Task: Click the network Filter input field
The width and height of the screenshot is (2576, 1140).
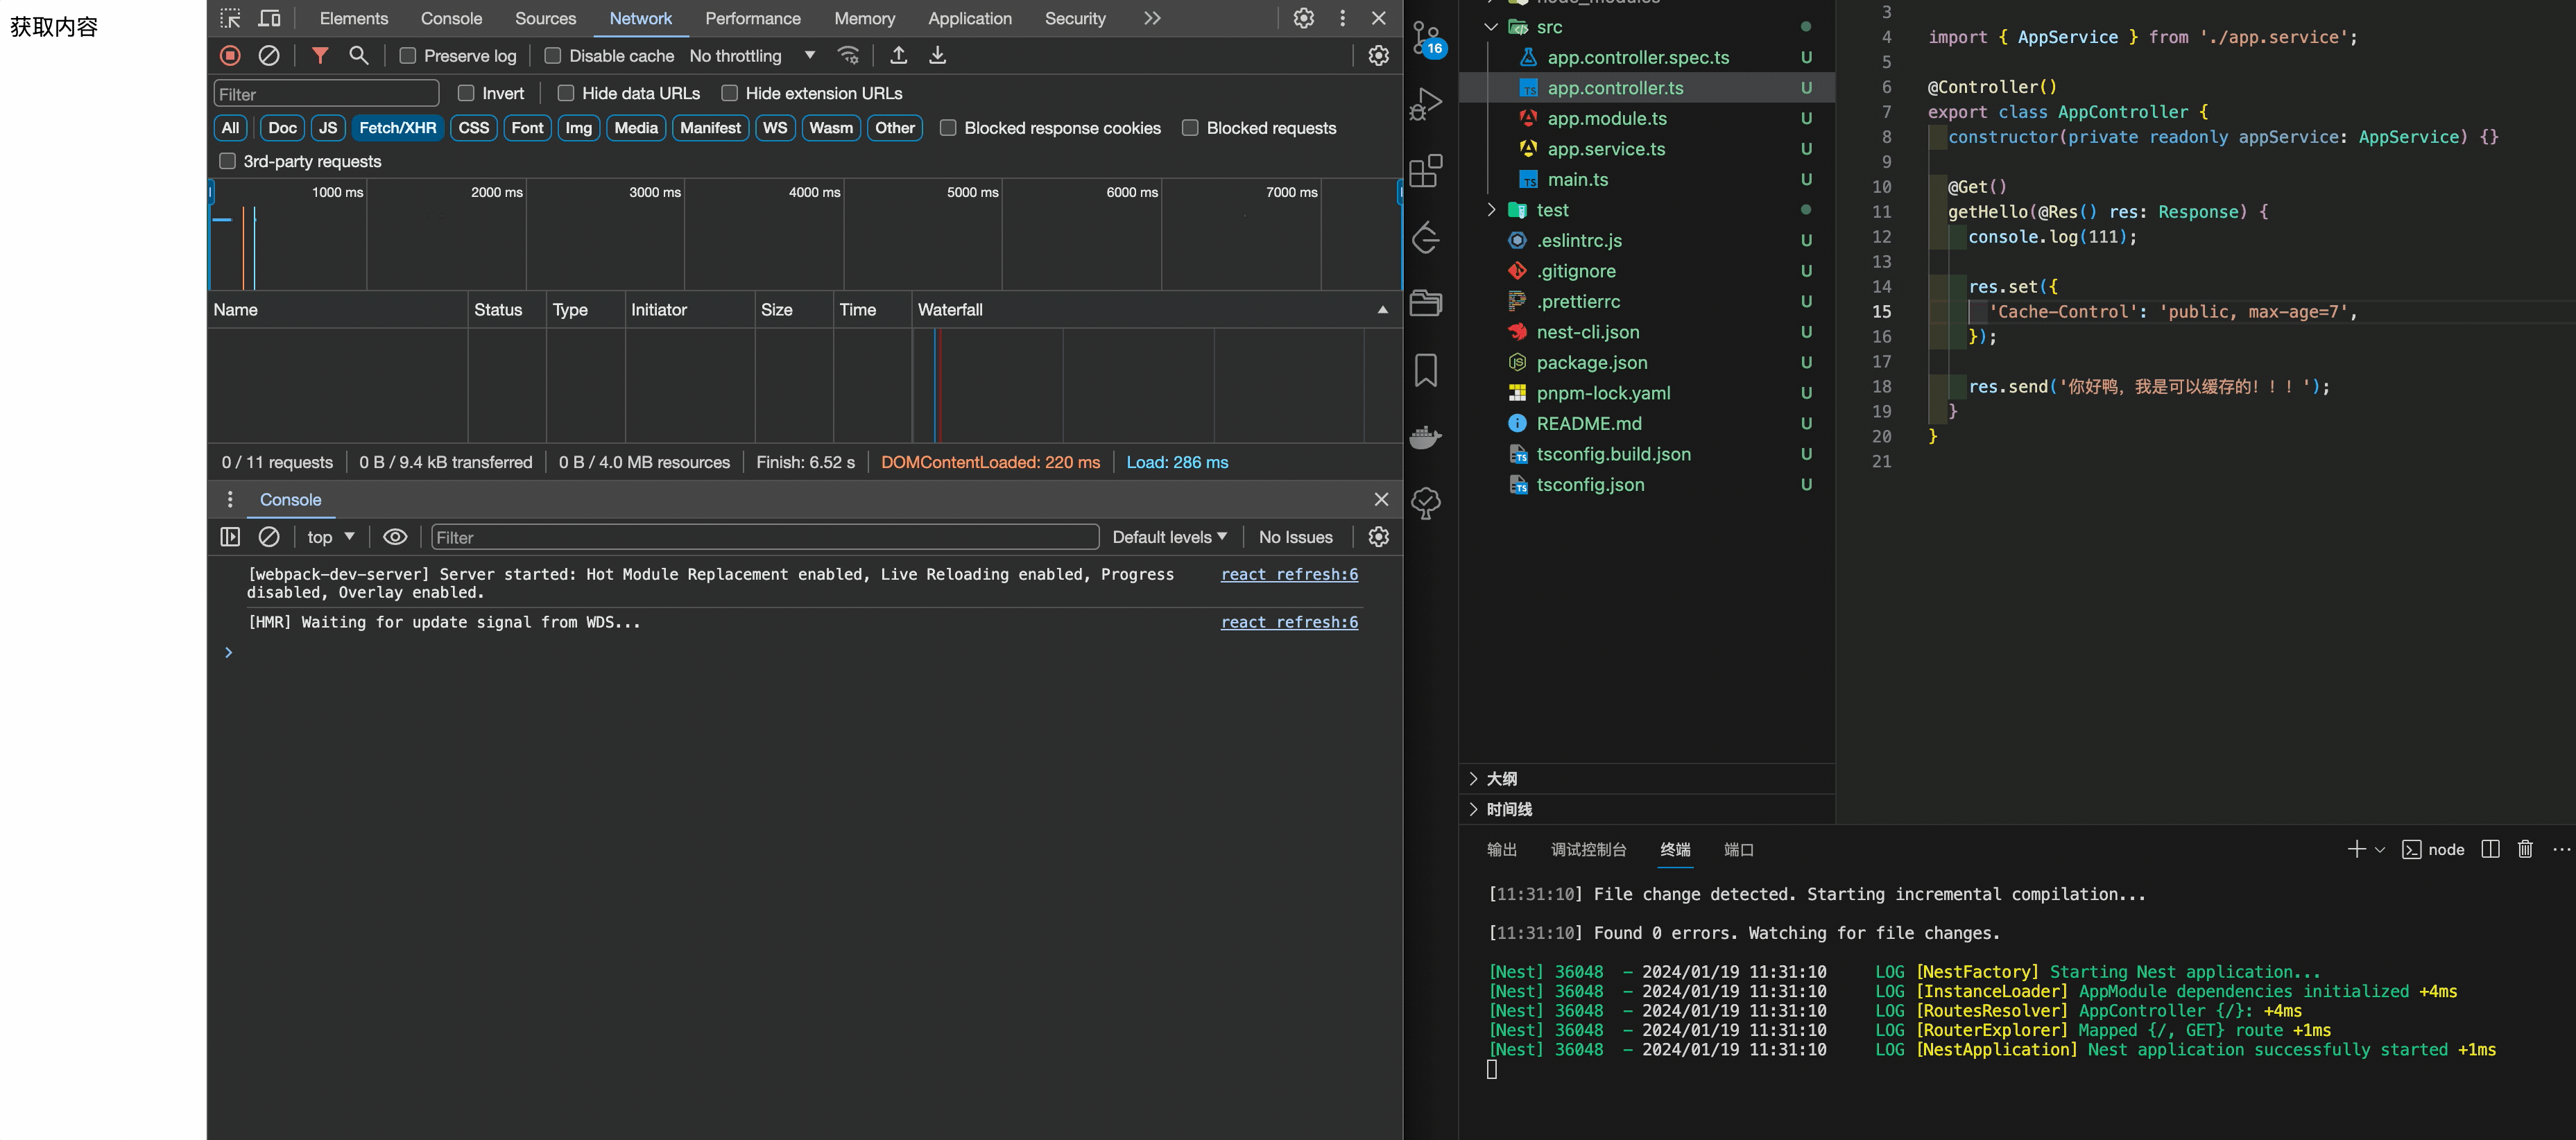Action: coord(326,94)
